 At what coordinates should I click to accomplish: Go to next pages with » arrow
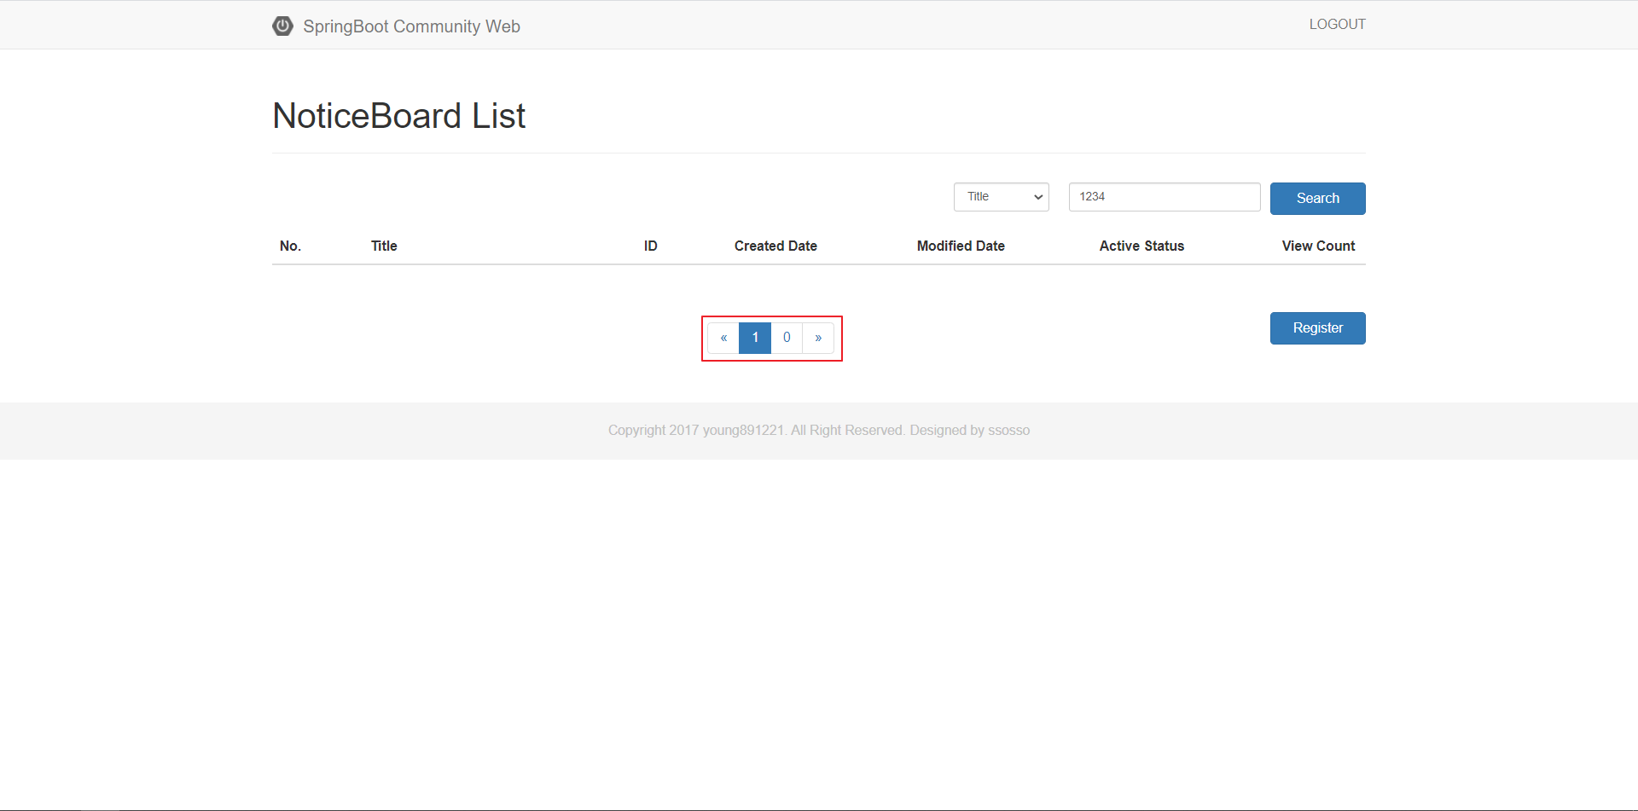pyautogui.click(x=818, y=338)
